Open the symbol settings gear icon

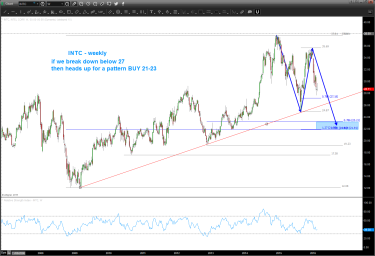42,4
